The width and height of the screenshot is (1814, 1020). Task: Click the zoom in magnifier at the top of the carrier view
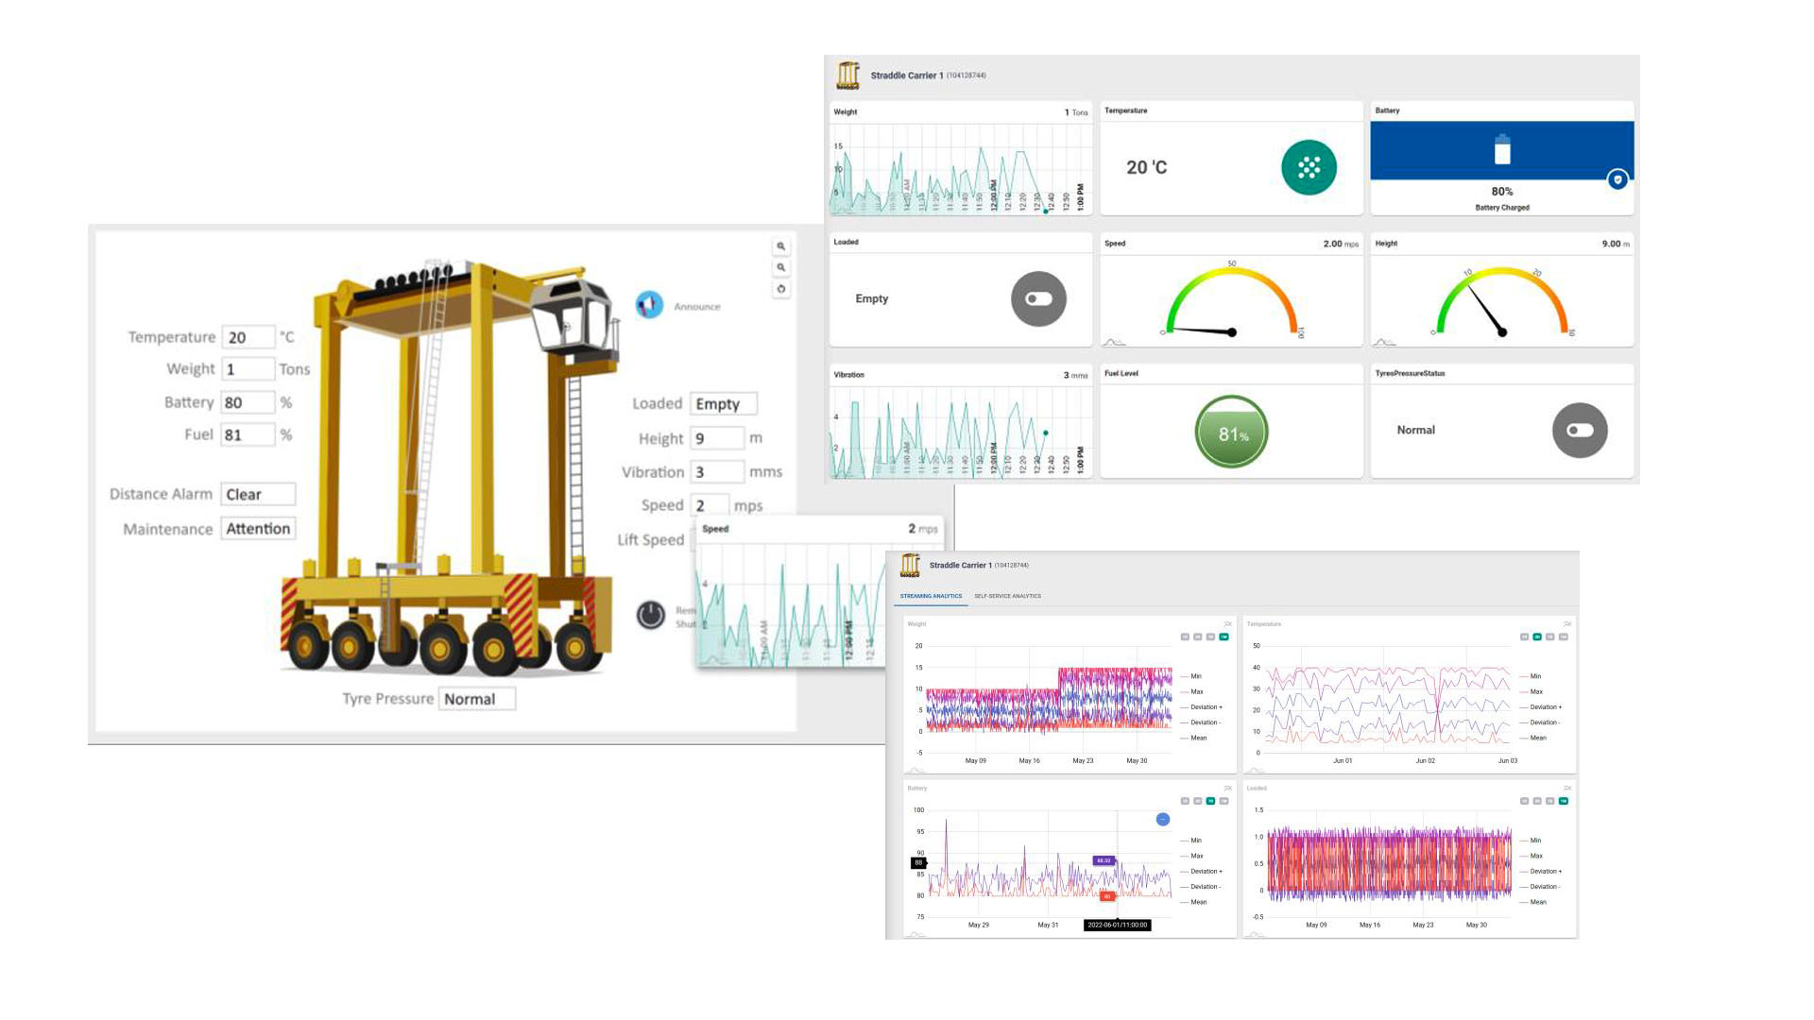[781, 246]
